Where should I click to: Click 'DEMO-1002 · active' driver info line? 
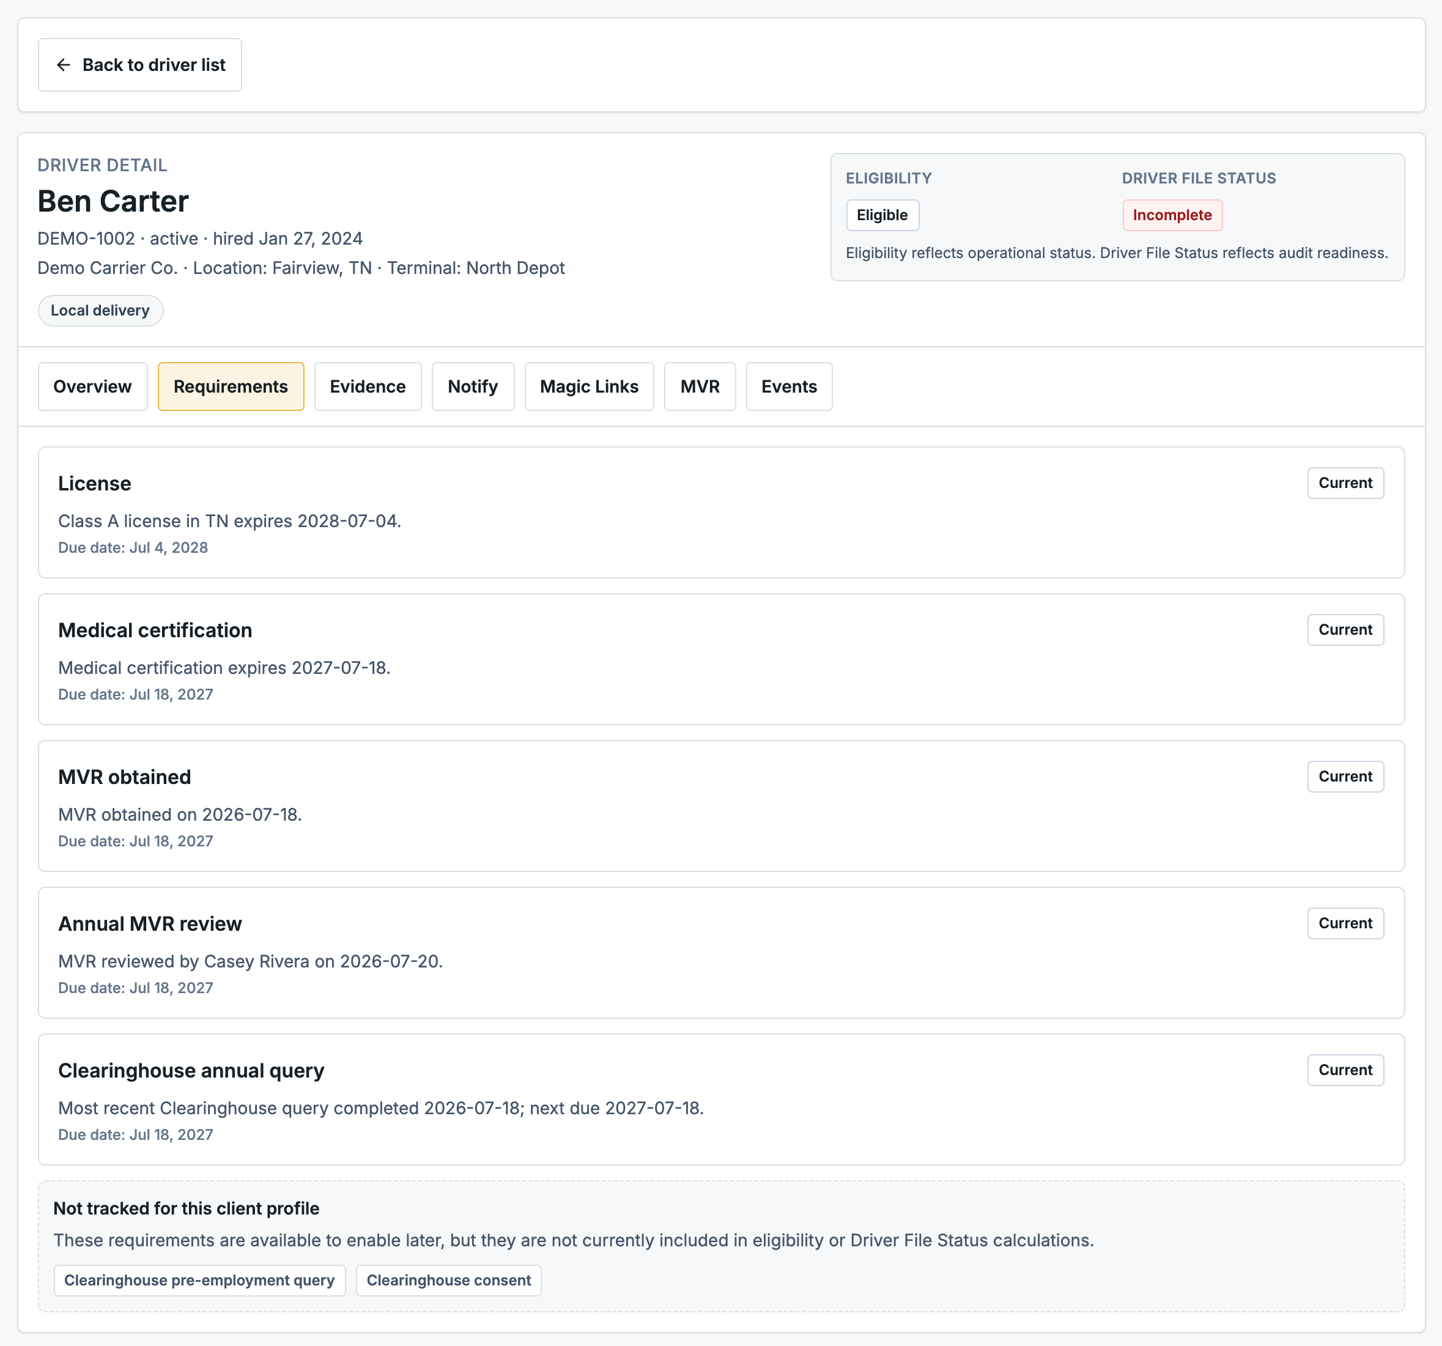[200, 239]
